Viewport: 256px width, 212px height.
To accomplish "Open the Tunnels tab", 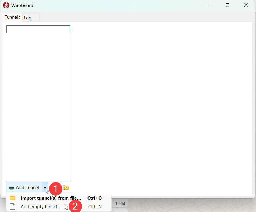I will coord(12,17).
